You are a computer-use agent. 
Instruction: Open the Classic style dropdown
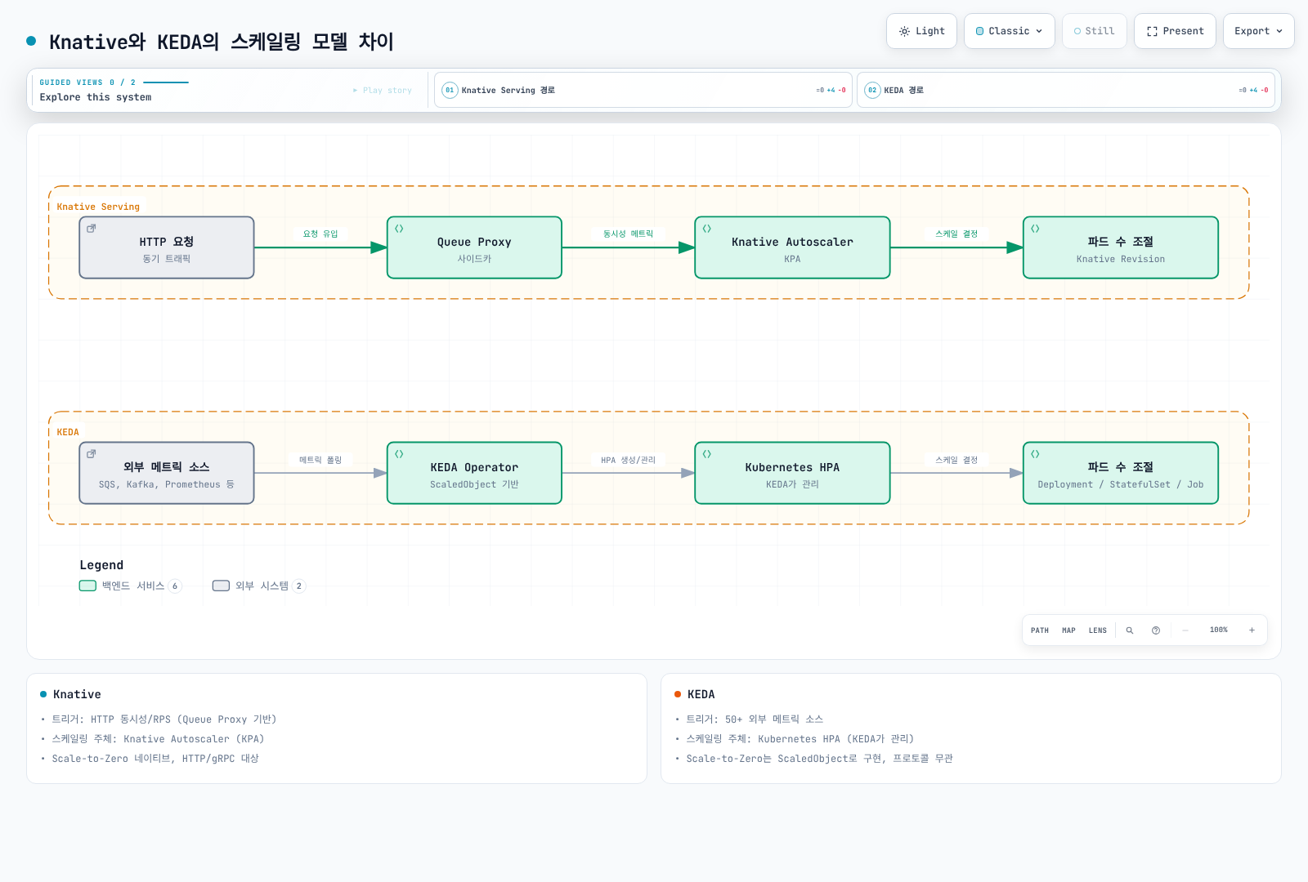tap(1009, 31)
